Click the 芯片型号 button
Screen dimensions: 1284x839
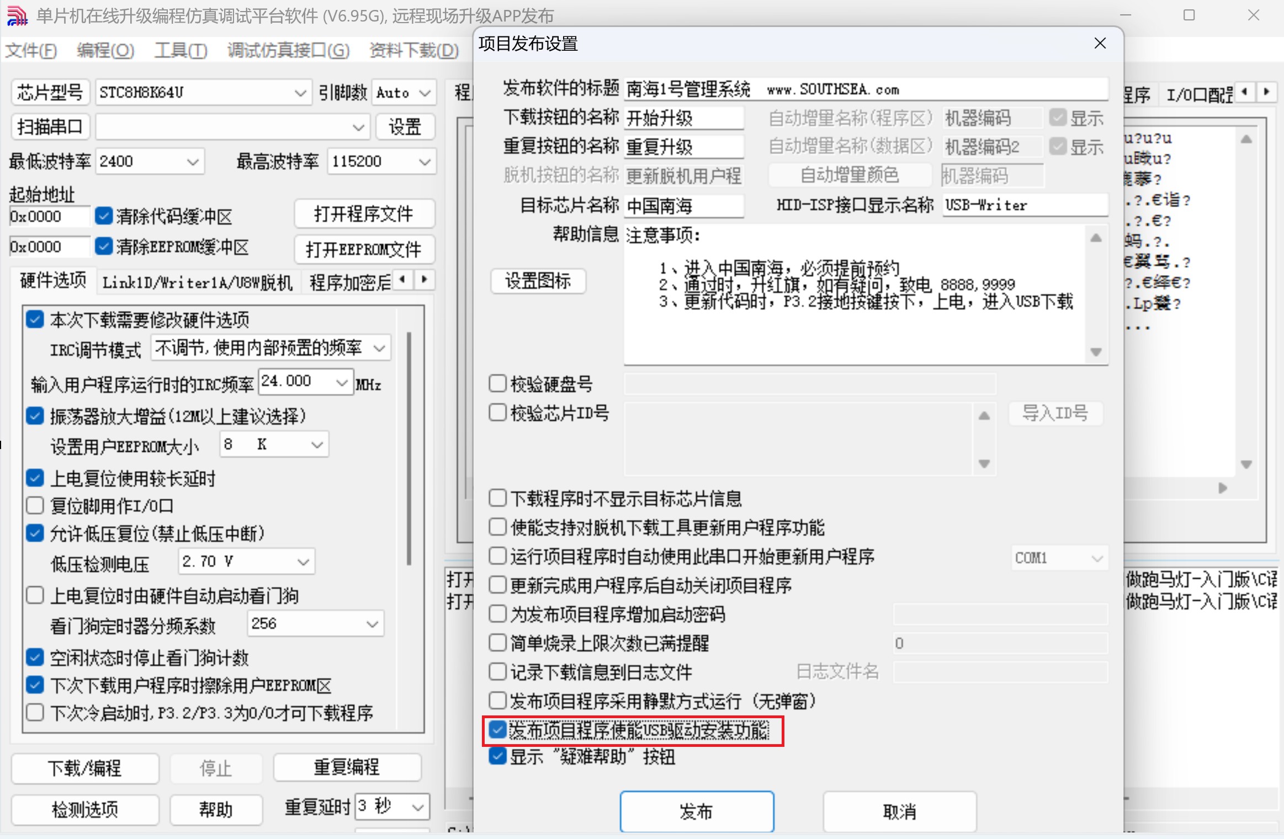pos(50,92)
